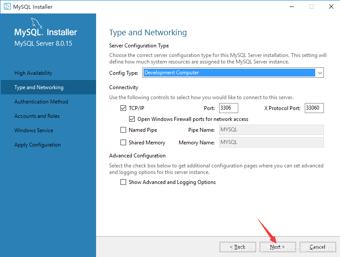340x257 pixels.
Task: Focus the Port 3306 input field
Action: tap(229, 108)
